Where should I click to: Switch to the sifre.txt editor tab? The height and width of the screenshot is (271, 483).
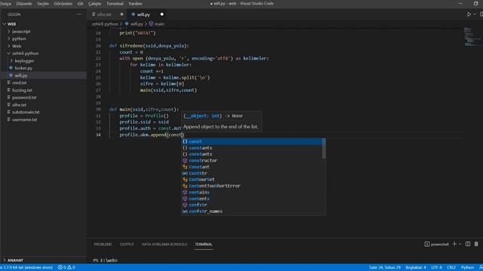click(x=104, y=14)
